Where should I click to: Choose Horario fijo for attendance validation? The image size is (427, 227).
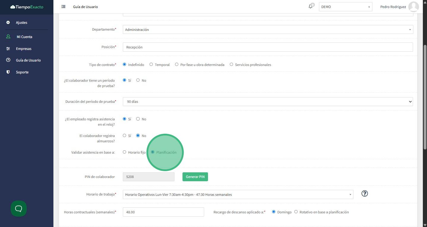[124, 152]
